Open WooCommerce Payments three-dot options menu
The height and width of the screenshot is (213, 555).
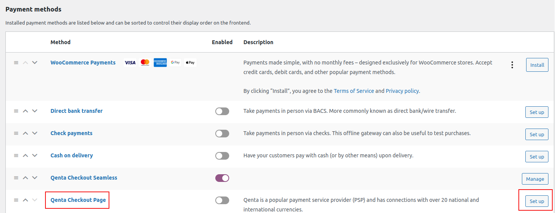click(x=512, y=65)
